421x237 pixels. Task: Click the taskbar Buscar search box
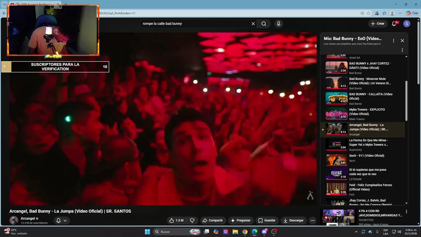[177, 232]
